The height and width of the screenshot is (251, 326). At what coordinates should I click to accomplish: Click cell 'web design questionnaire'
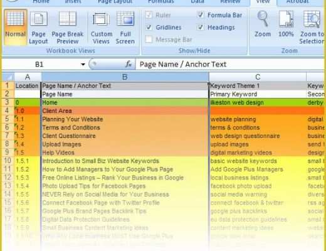point(258,136)
